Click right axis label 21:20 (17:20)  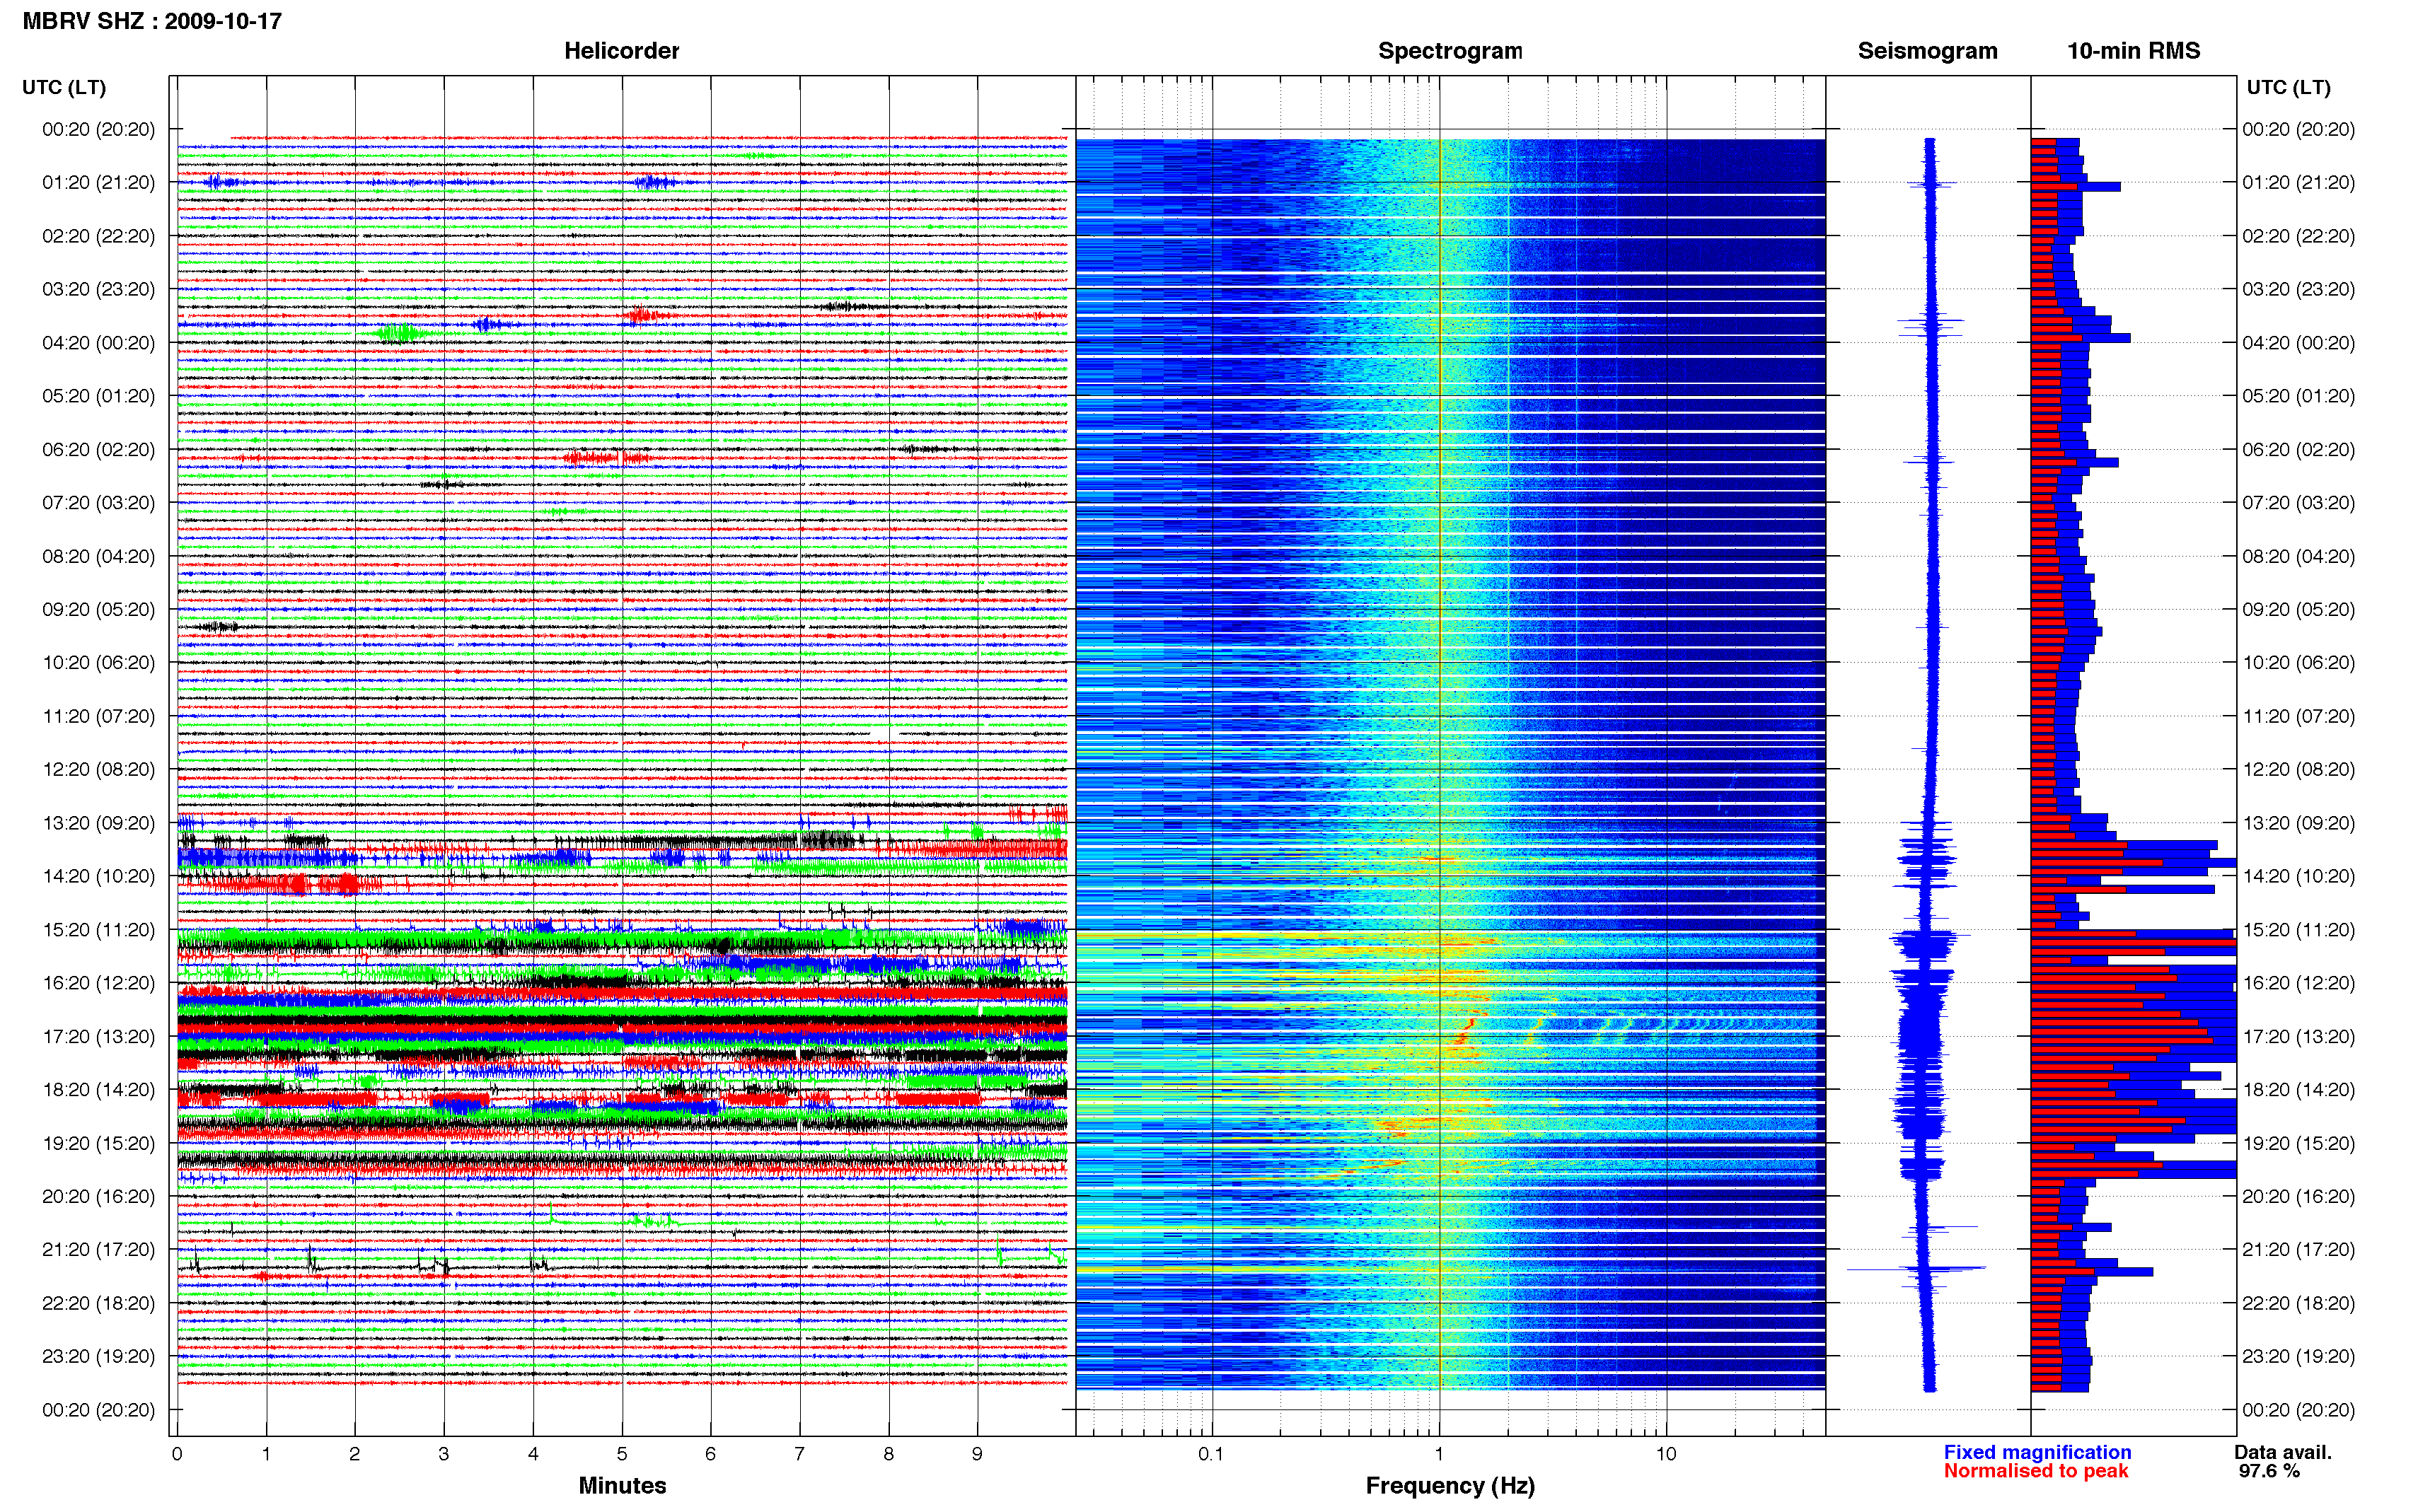tap(2298, 1249)
